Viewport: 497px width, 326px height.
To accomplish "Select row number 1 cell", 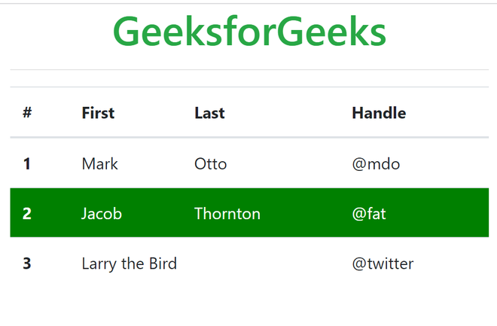I will (x=27, y=163).
